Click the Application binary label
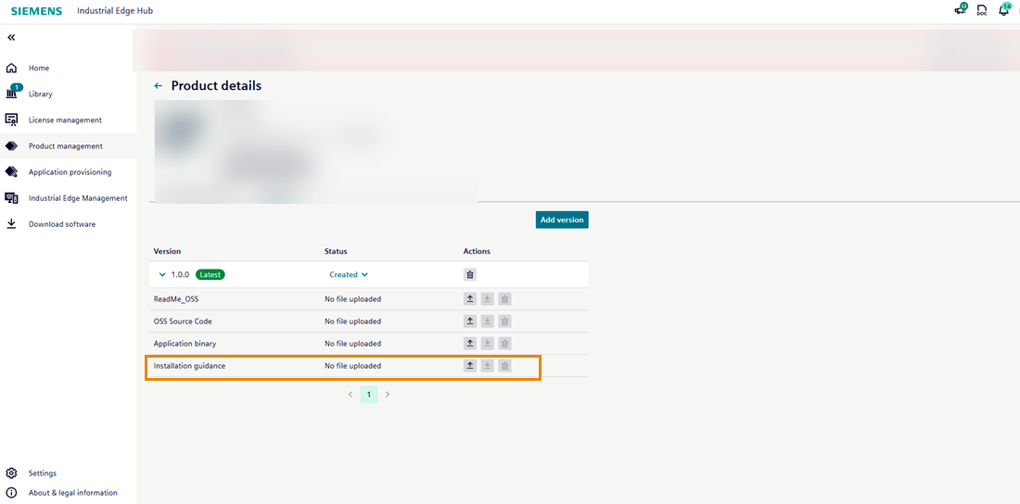 185,344
